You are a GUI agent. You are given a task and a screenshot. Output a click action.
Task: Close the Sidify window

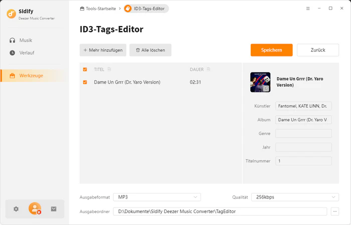tap(341, 8)
